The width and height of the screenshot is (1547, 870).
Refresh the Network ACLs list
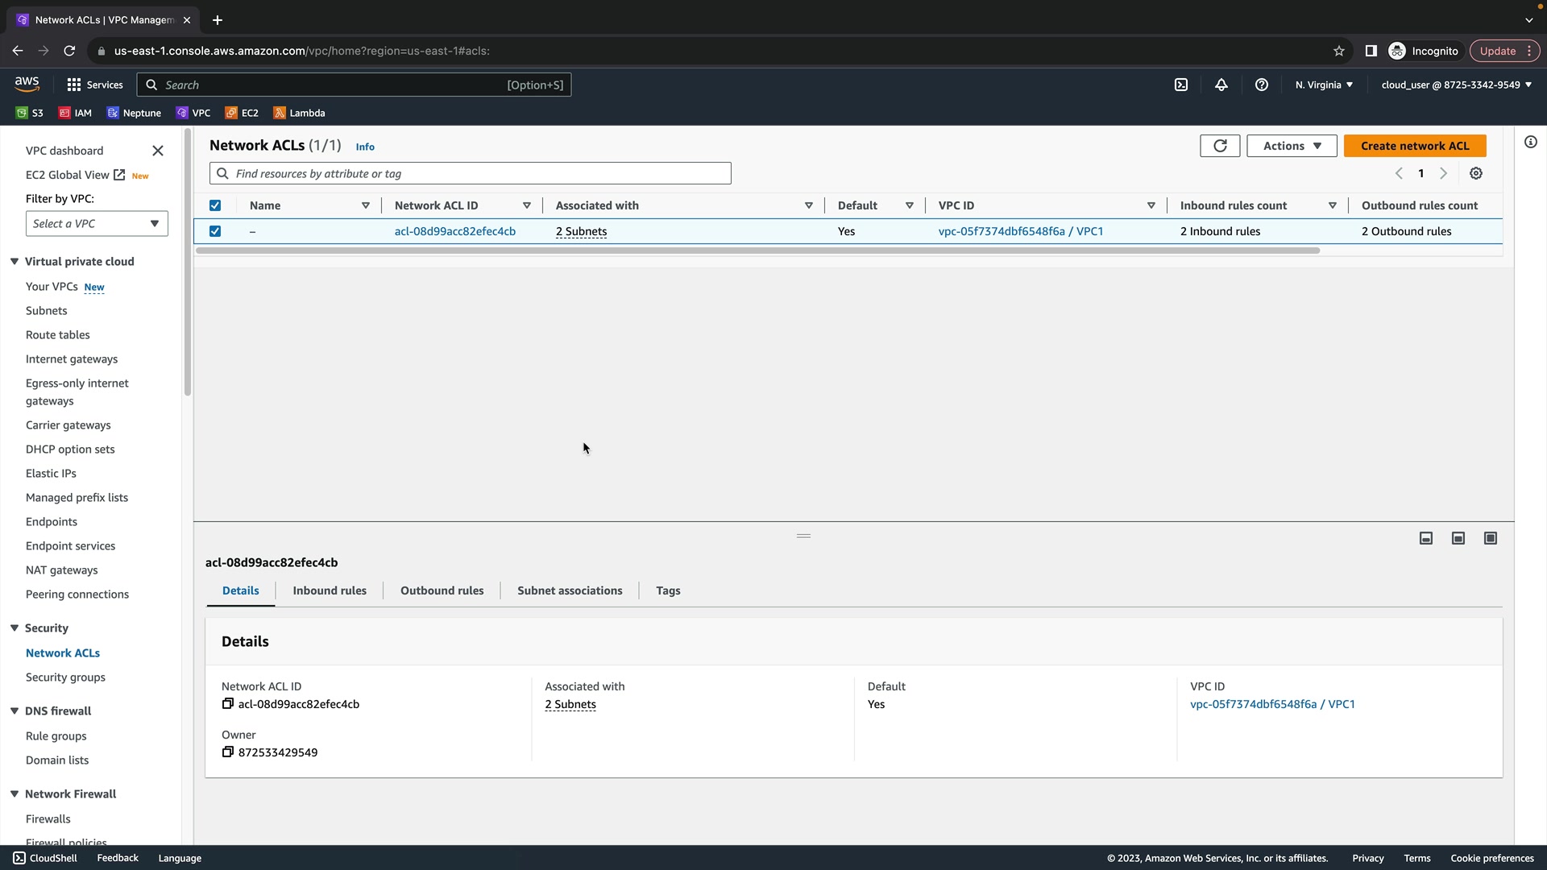coord(1220,146)
